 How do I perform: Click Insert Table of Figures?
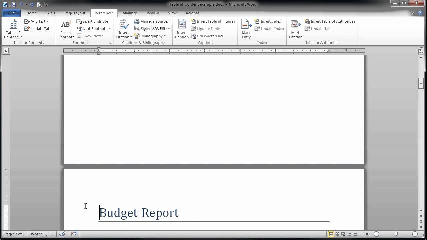(213, 21)
